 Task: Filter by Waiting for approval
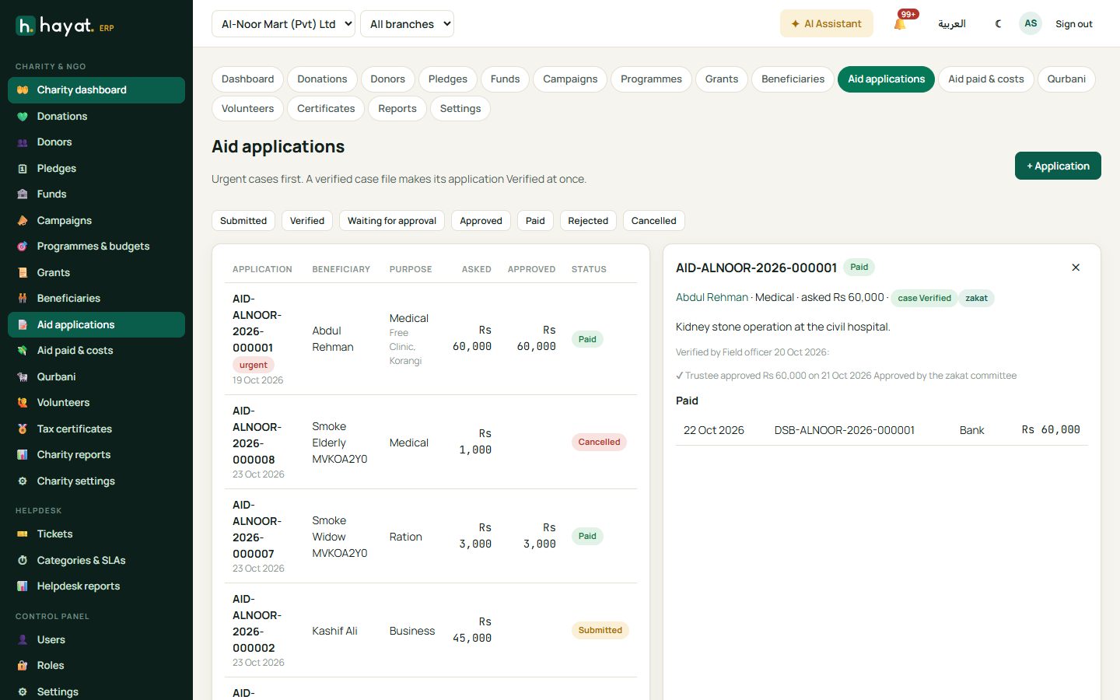click(392, 221)
